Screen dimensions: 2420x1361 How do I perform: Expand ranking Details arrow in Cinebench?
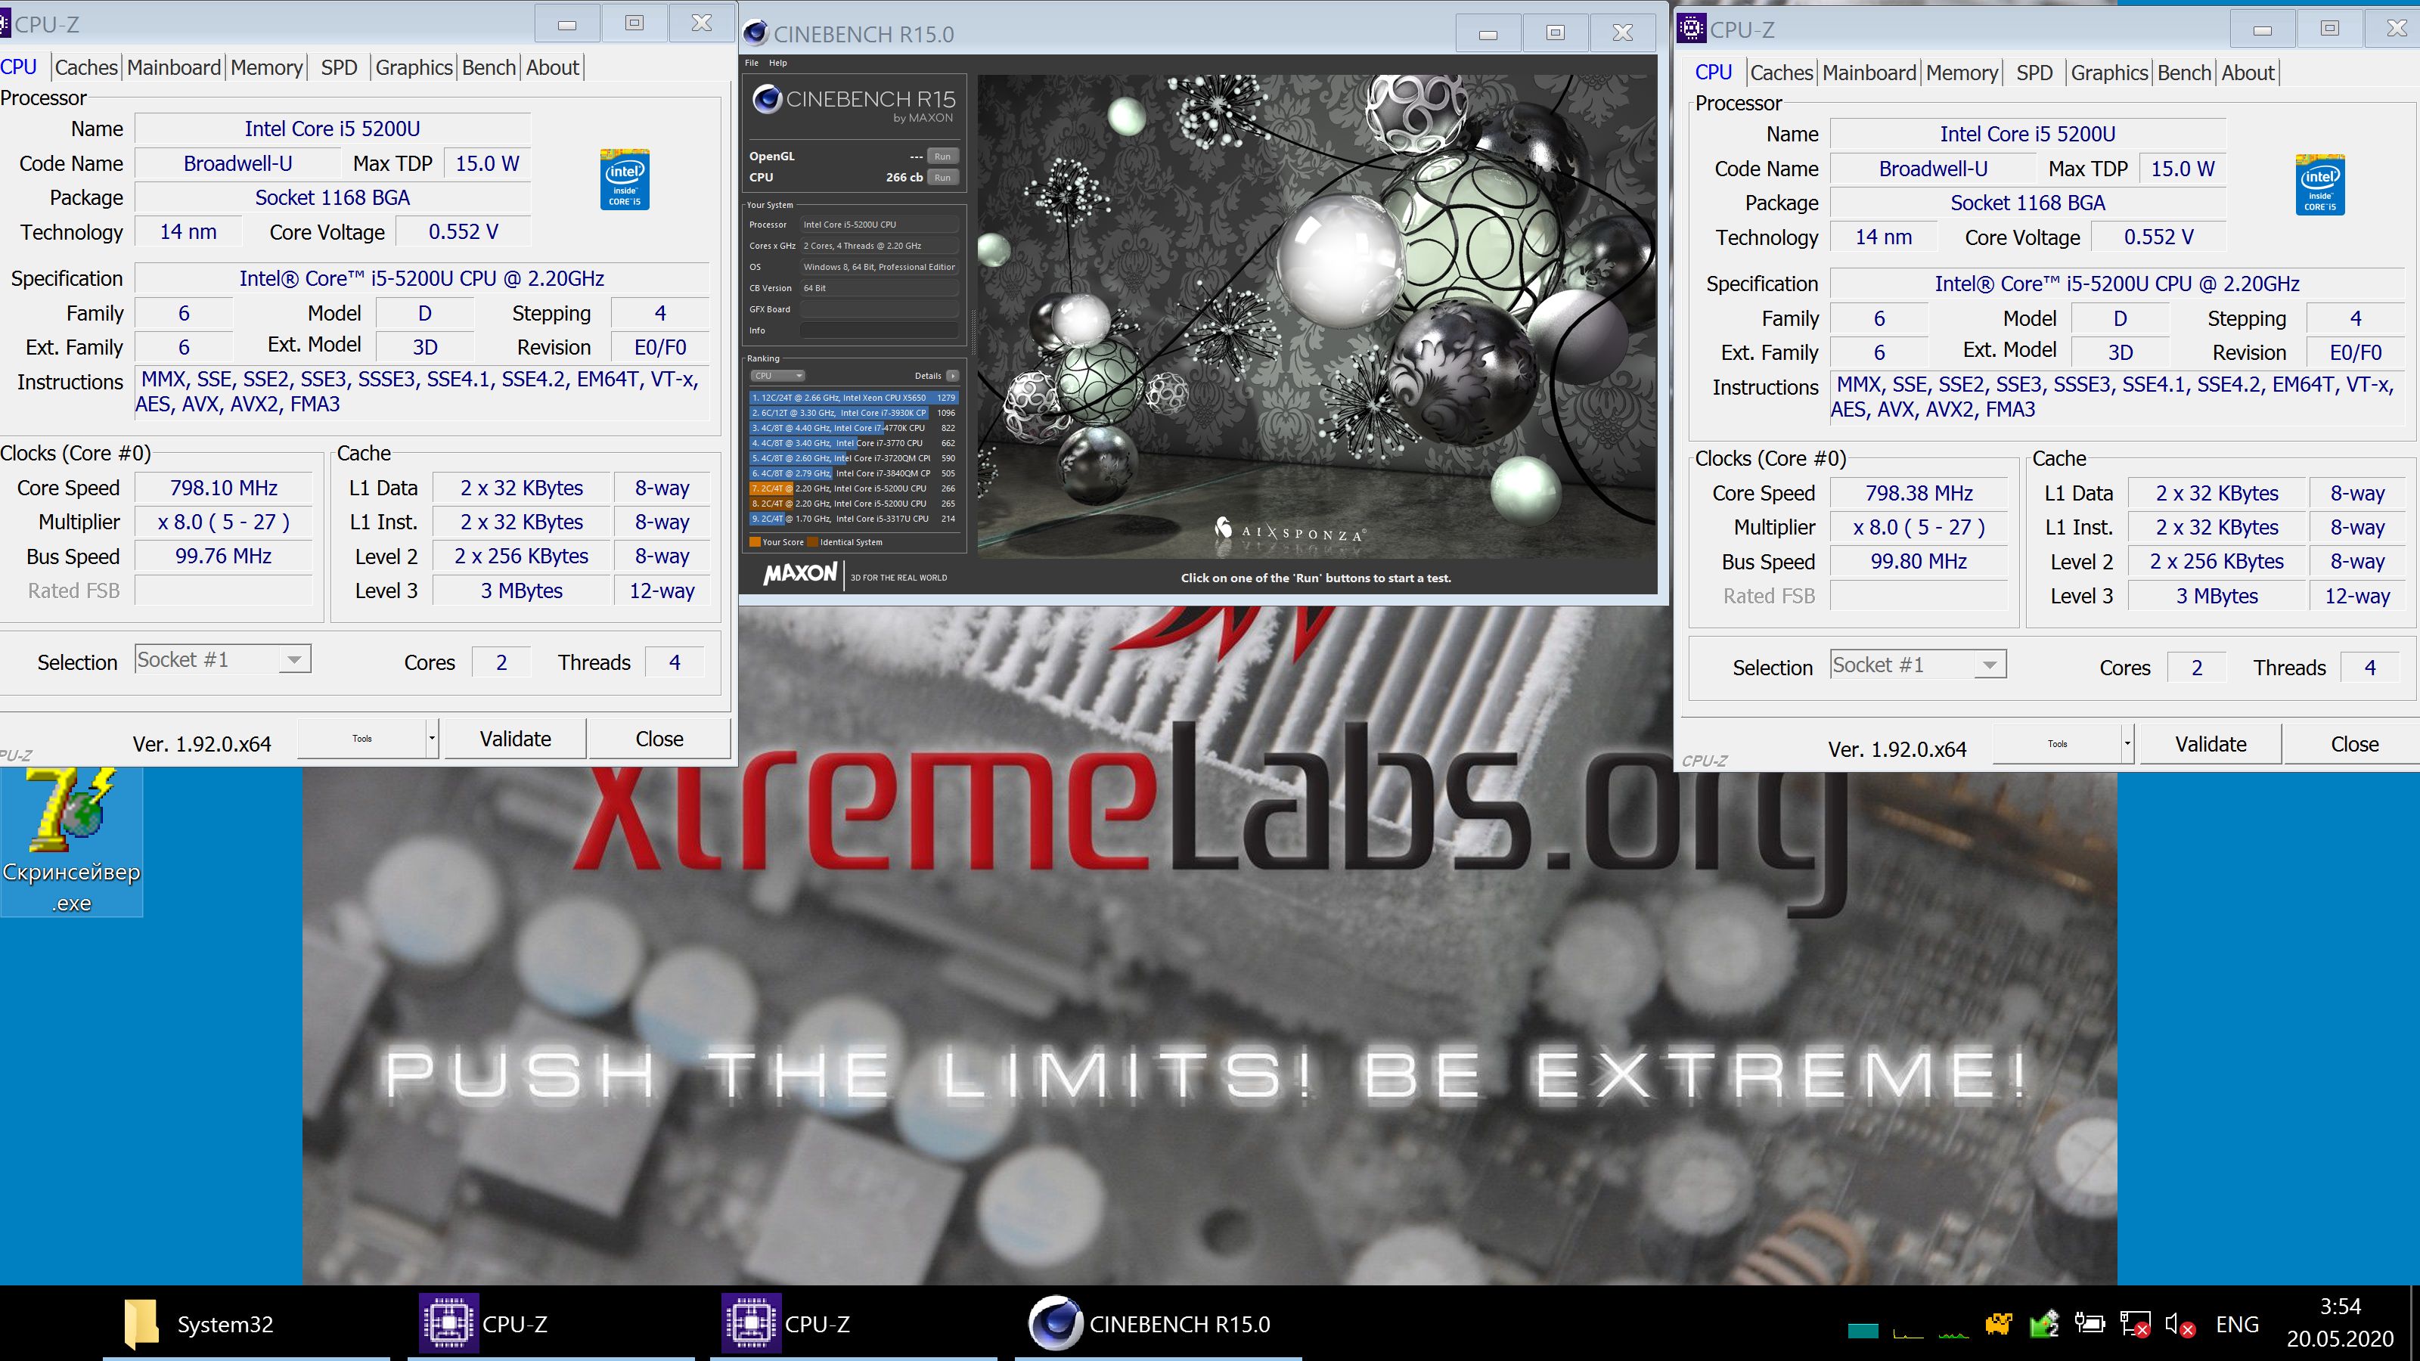(x=951, y=376)
